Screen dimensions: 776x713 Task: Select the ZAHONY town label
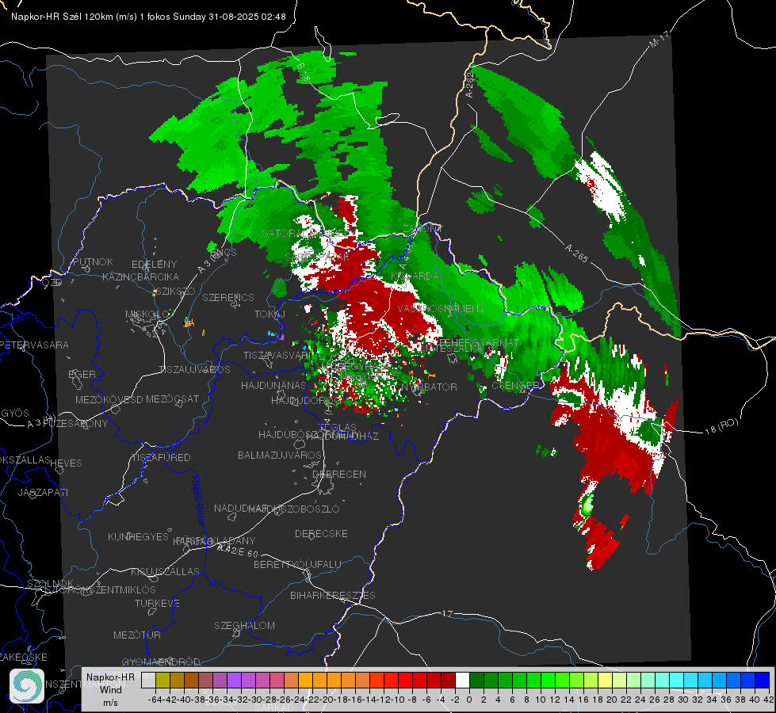click(422, 229)
